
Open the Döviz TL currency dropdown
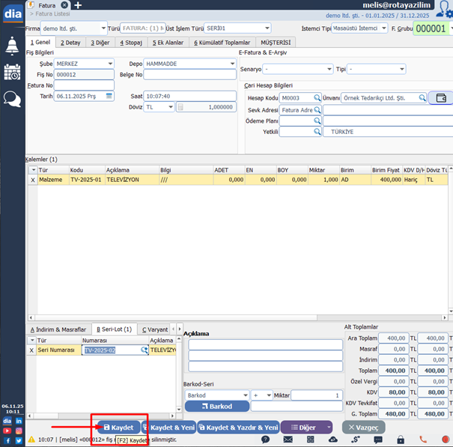171,107
